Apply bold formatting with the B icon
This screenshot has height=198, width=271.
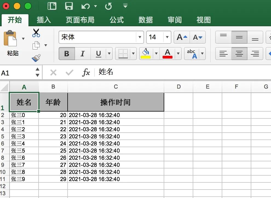[67, 54]
